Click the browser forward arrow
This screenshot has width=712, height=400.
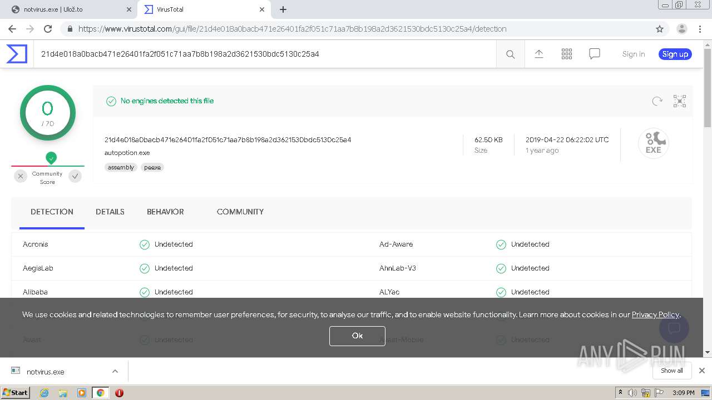click(x=30, y=29)
